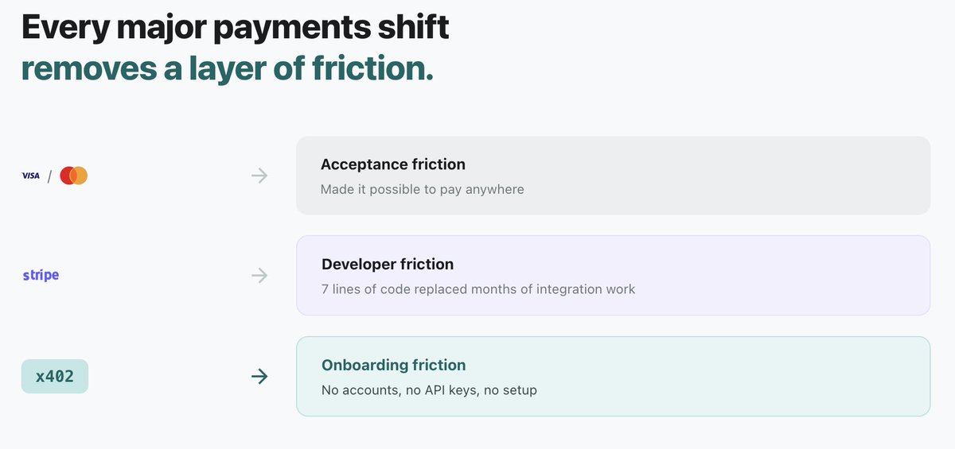Click the x402 badge

pyautogui.click(x=54, y=376)
